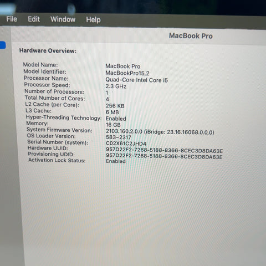Screen dimensions: 266x266
Task: Select the Number of Processors value 1
Action: tap(107, 93)
